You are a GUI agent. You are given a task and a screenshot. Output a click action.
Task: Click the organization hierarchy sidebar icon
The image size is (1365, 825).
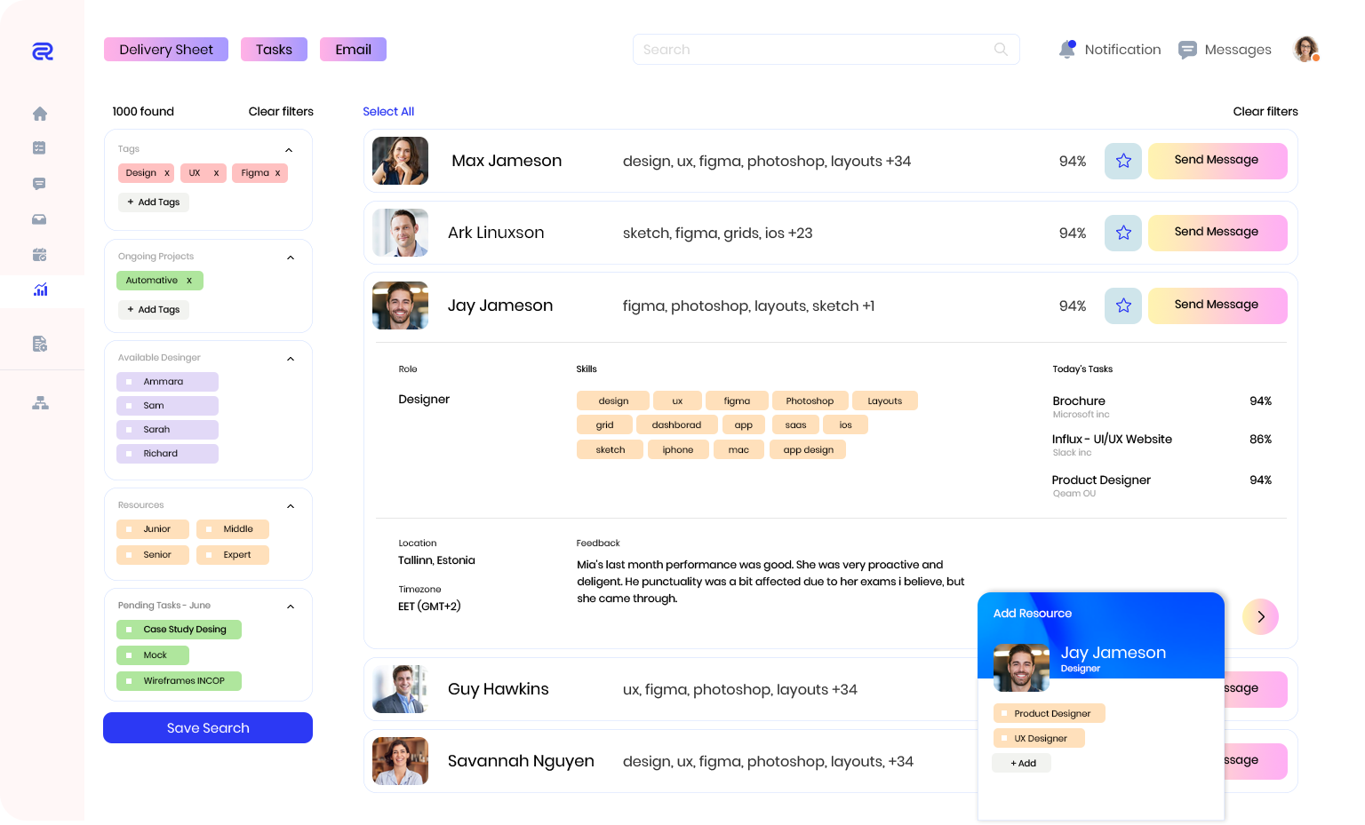tap(40, 403)
